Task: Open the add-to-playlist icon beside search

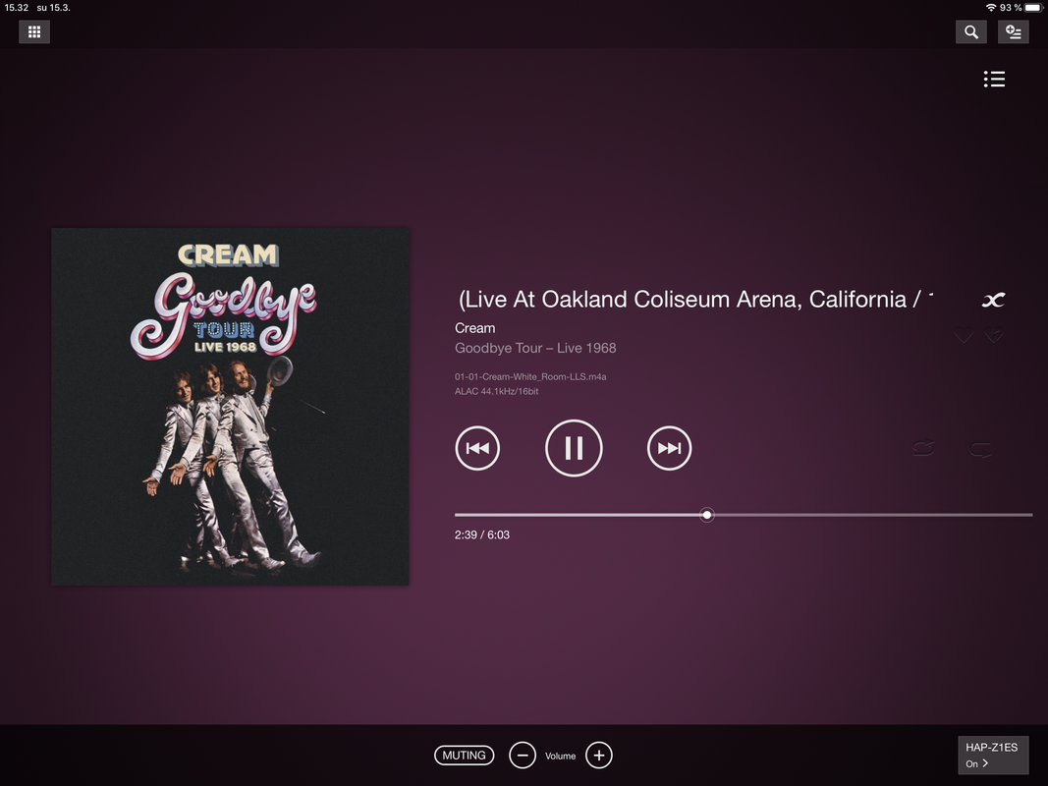Action: coord(1014,31)
